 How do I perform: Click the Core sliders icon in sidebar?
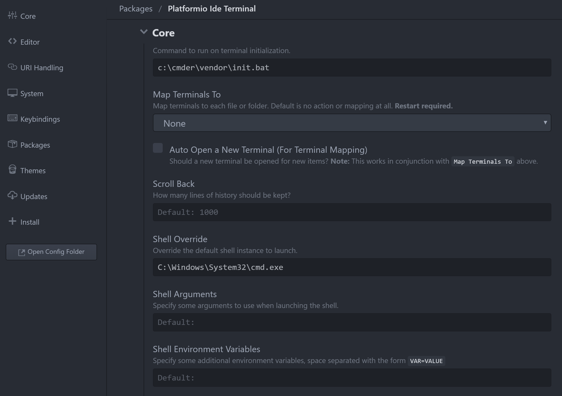tap(12, 16)
